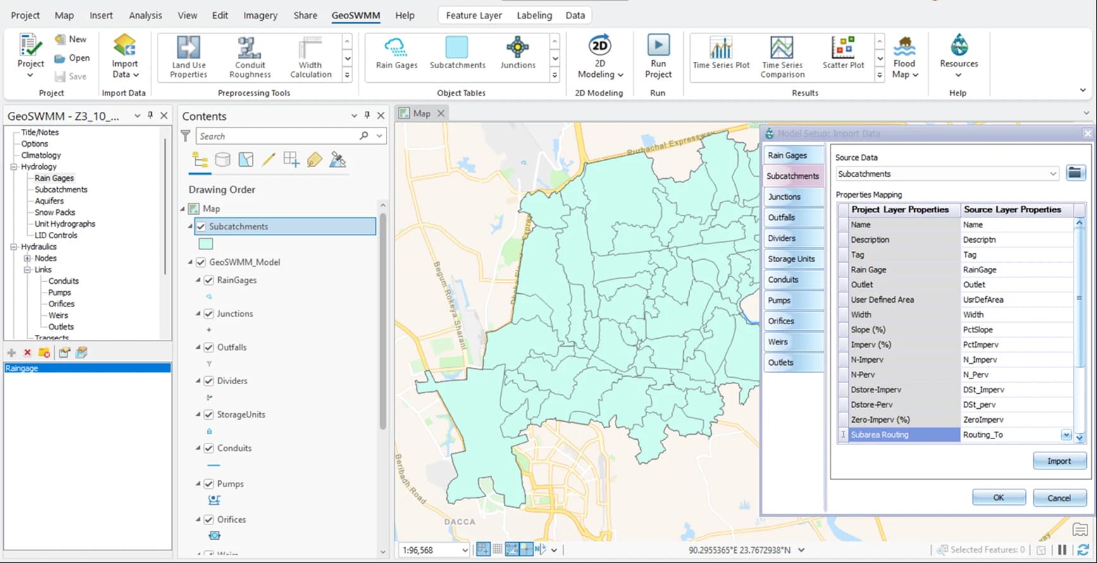The height and width of the screenshot is (563, 1097).
Task: Open Routing_To source property dropdown
Action: point(1066,435)
